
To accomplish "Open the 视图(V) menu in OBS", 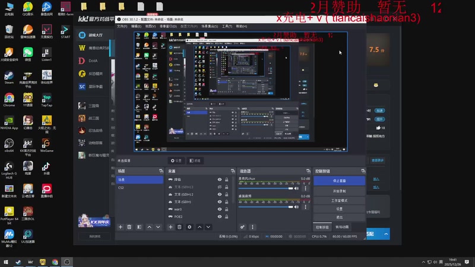I will click(x=150, y=26).
